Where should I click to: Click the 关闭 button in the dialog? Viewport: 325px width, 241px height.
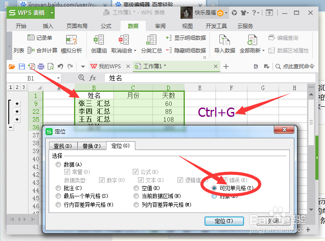point(273,221)
